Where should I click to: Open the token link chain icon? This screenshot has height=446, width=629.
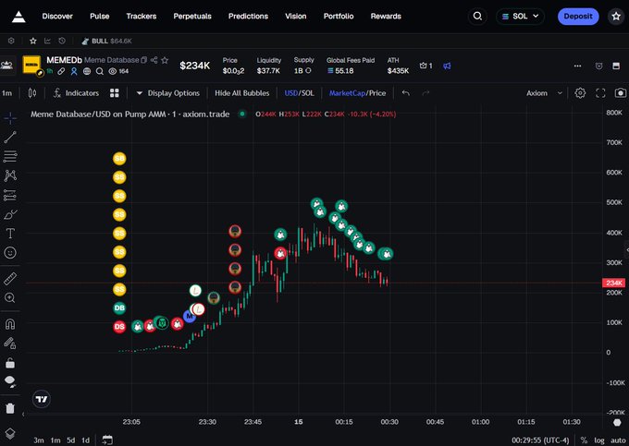tap(61, 71)
